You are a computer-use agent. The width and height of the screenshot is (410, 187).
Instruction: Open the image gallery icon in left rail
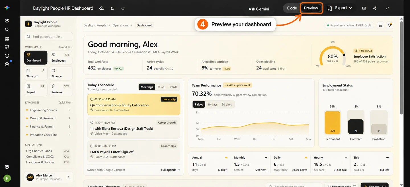coord(7,47)
